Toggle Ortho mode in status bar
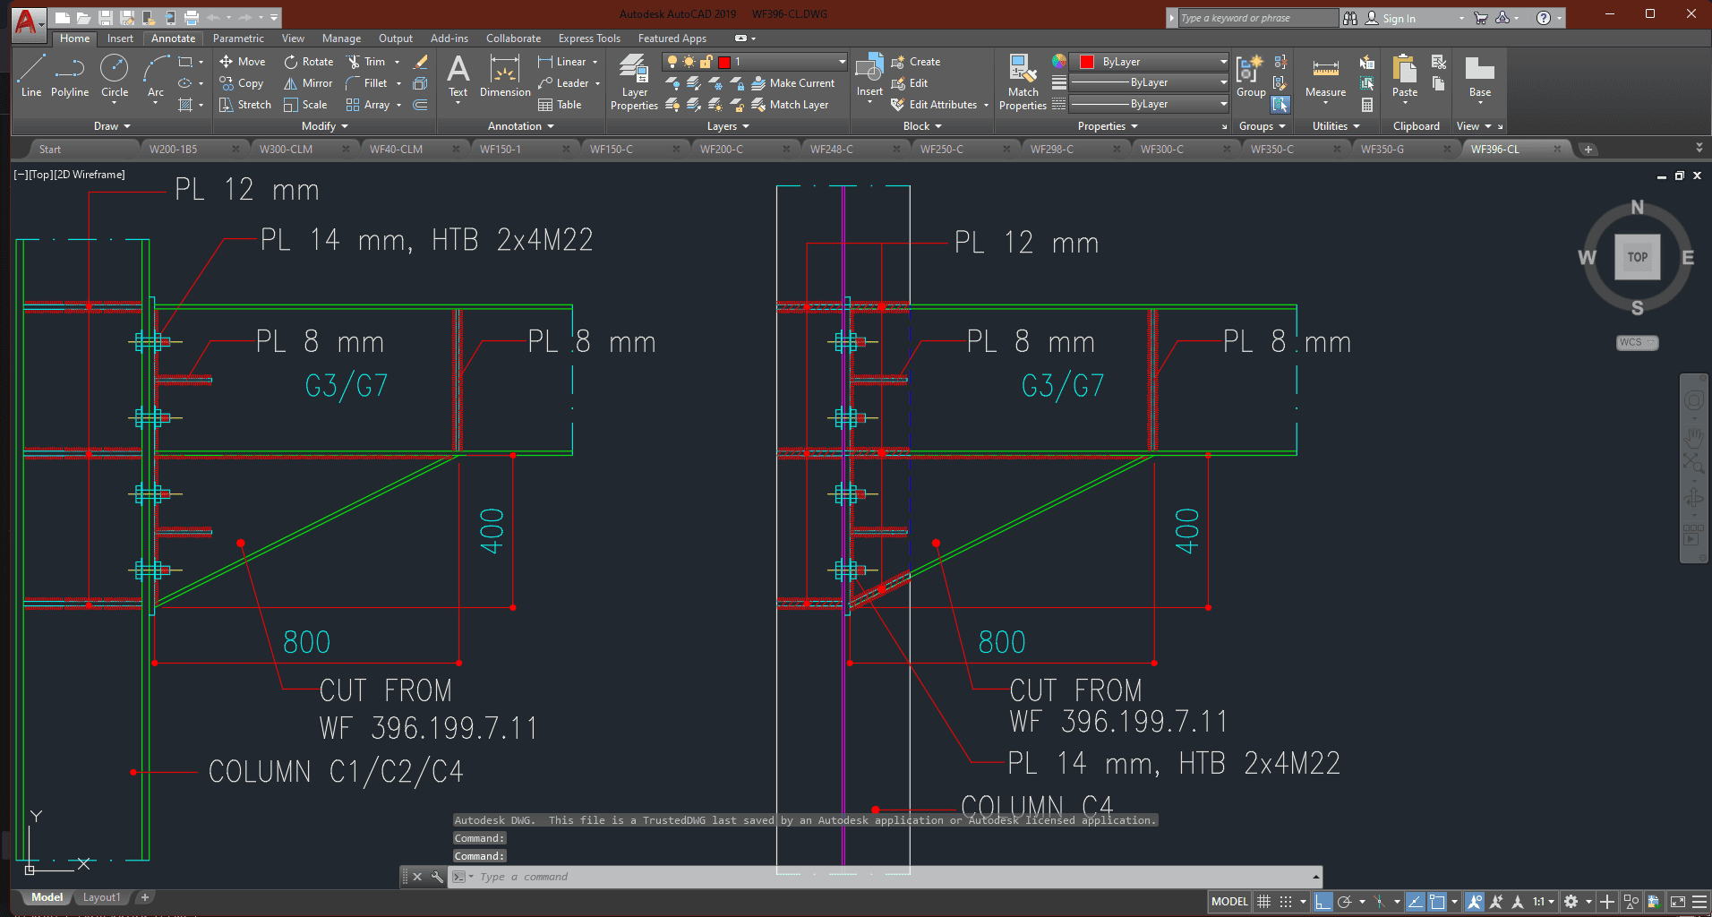Viewport: 1712px width, 917px height. (1323, 902)
